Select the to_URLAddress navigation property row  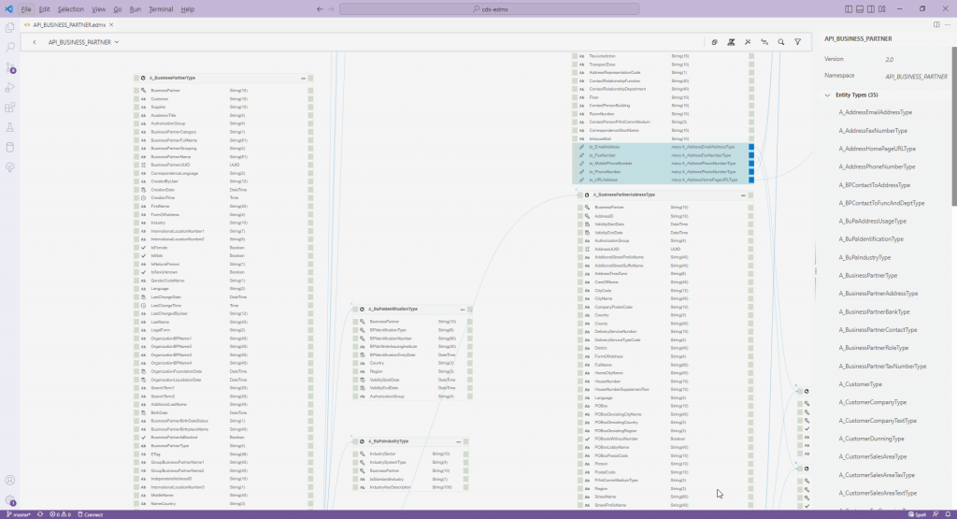click(663, 180)
